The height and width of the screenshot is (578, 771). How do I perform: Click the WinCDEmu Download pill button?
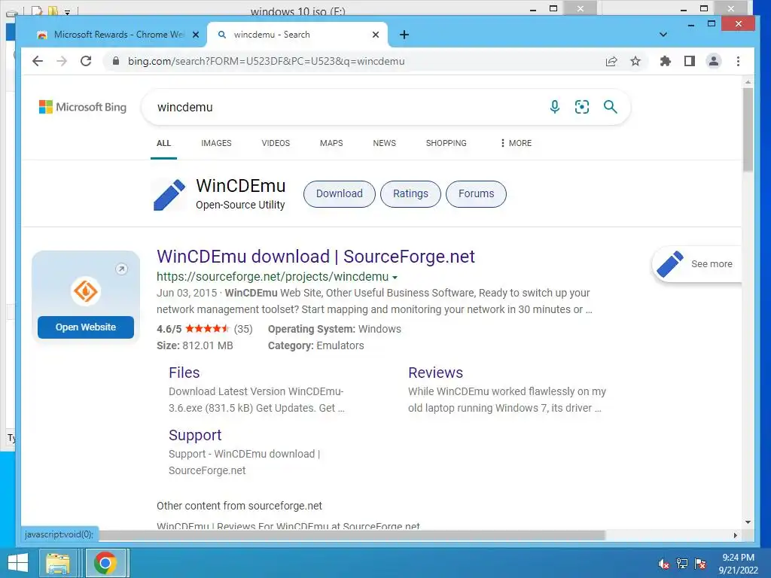coord(340,193)
